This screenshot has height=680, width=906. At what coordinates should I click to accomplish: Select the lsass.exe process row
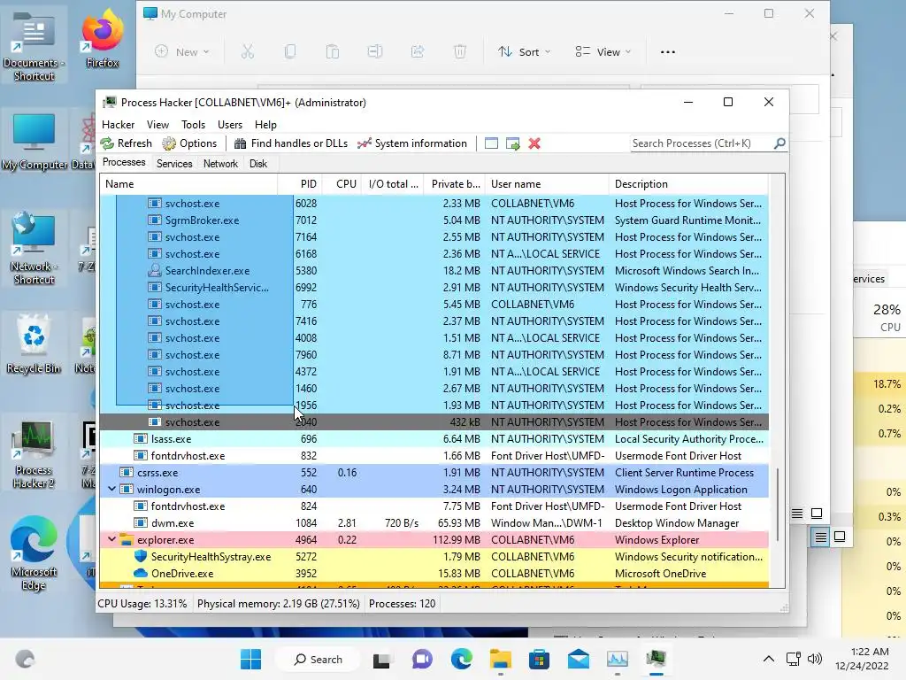[x=434, y=439]
